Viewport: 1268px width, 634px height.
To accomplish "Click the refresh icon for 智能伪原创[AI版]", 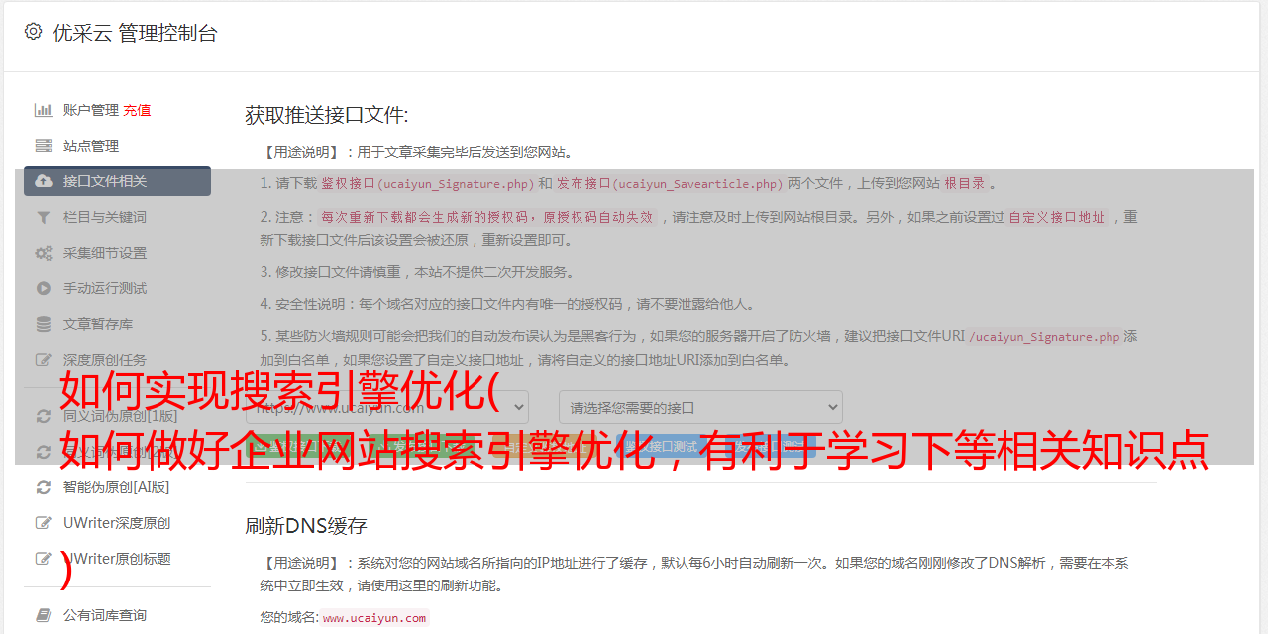I will click(x=44, y=487).
